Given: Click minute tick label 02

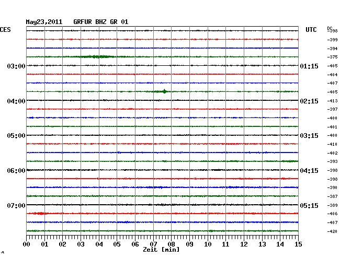Looking at the screenshot, I should [x=62, y=244].
